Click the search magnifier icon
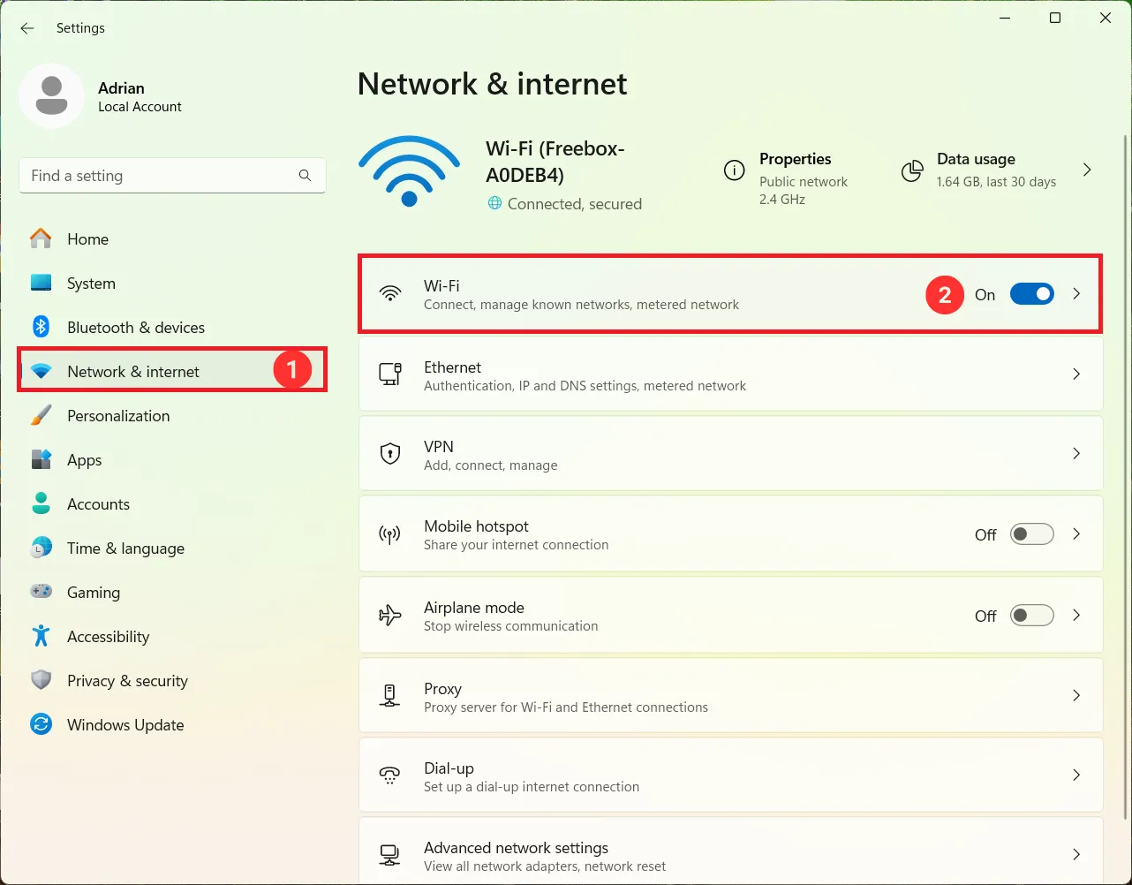Screen dimensions: 1132x885 click(305, 176)
